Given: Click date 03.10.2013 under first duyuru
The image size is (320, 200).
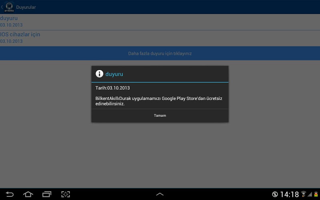Looking at the screenshot, I should coord(11,25).
